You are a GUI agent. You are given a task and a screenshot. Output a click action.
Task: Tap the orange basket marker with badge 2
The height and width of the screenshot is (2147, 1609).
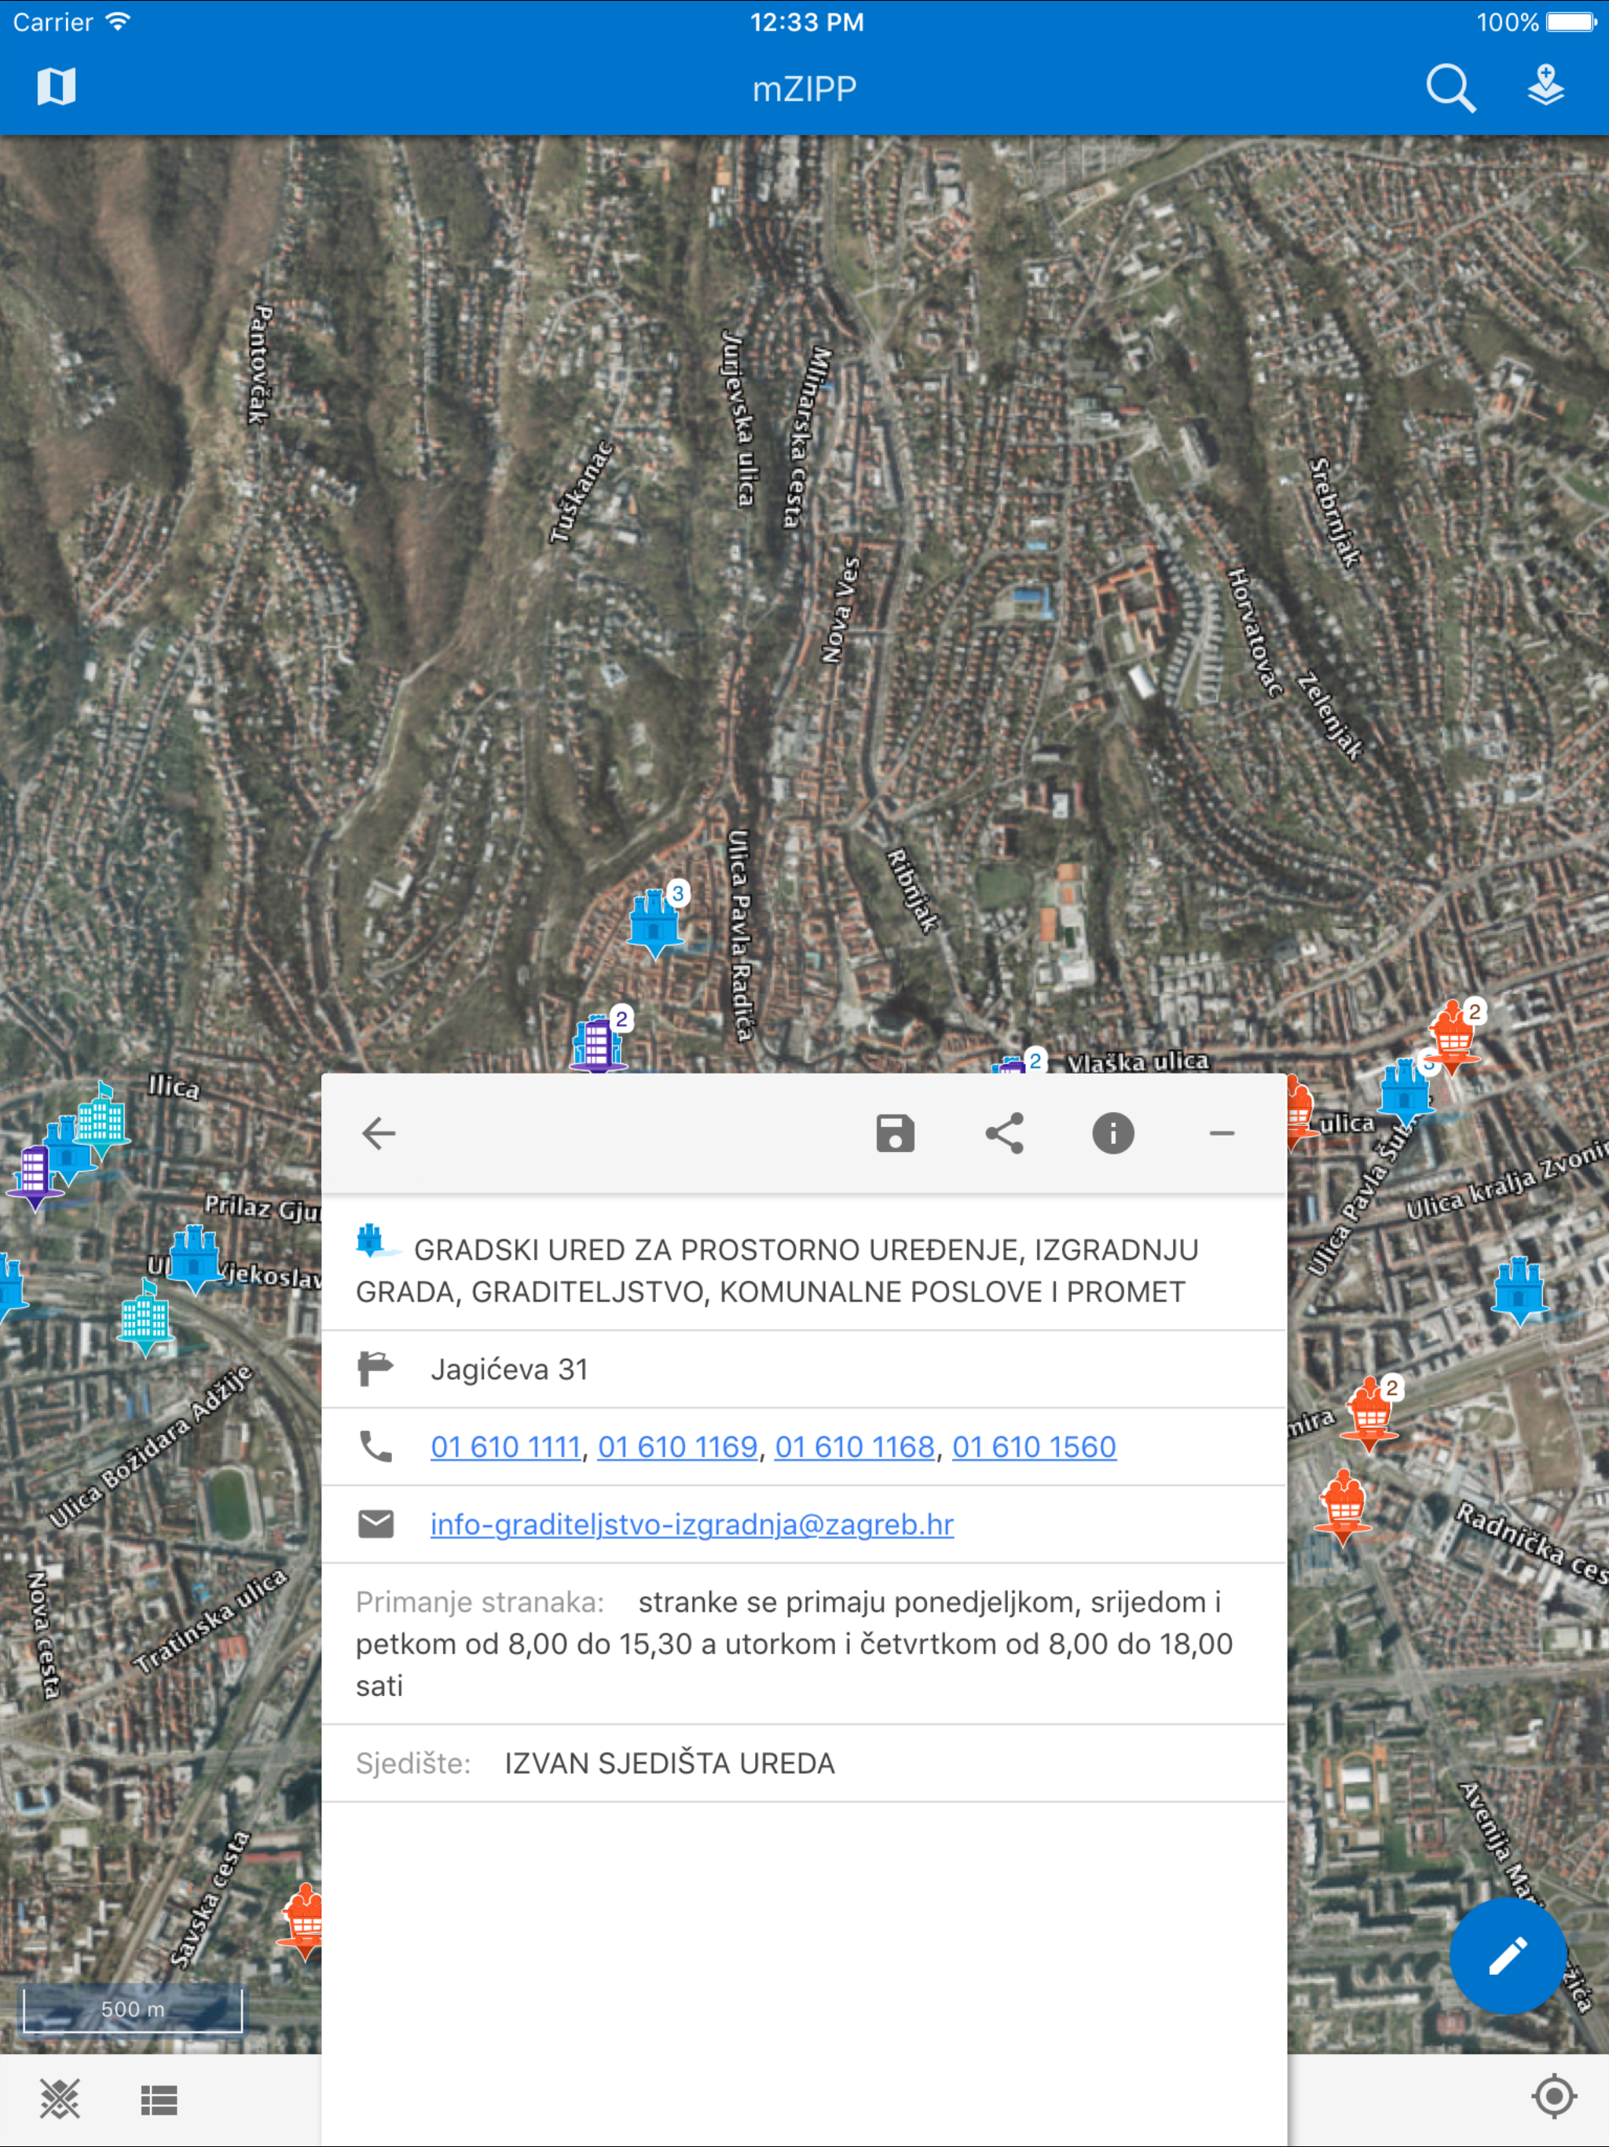[1453, 1035]
